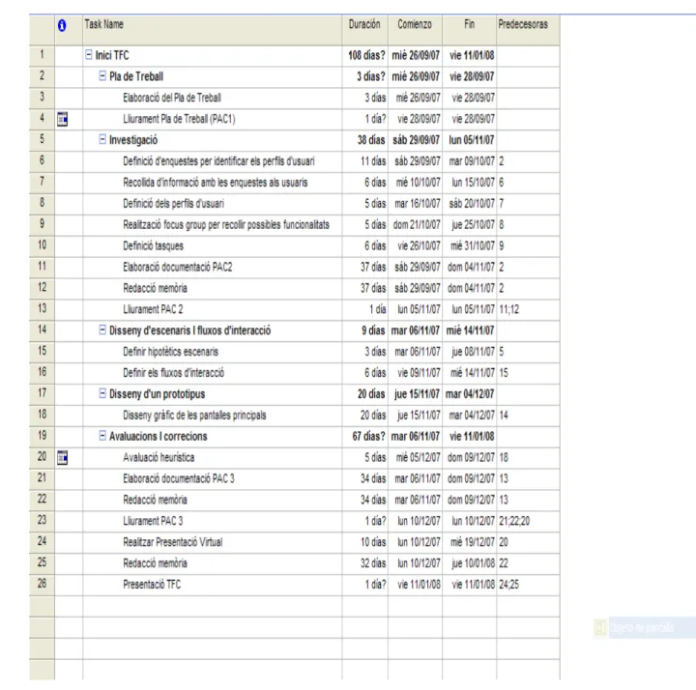The image size is (696, 690).
Task: Collapse the Inici TFC summary task
Action: point(88,54)
